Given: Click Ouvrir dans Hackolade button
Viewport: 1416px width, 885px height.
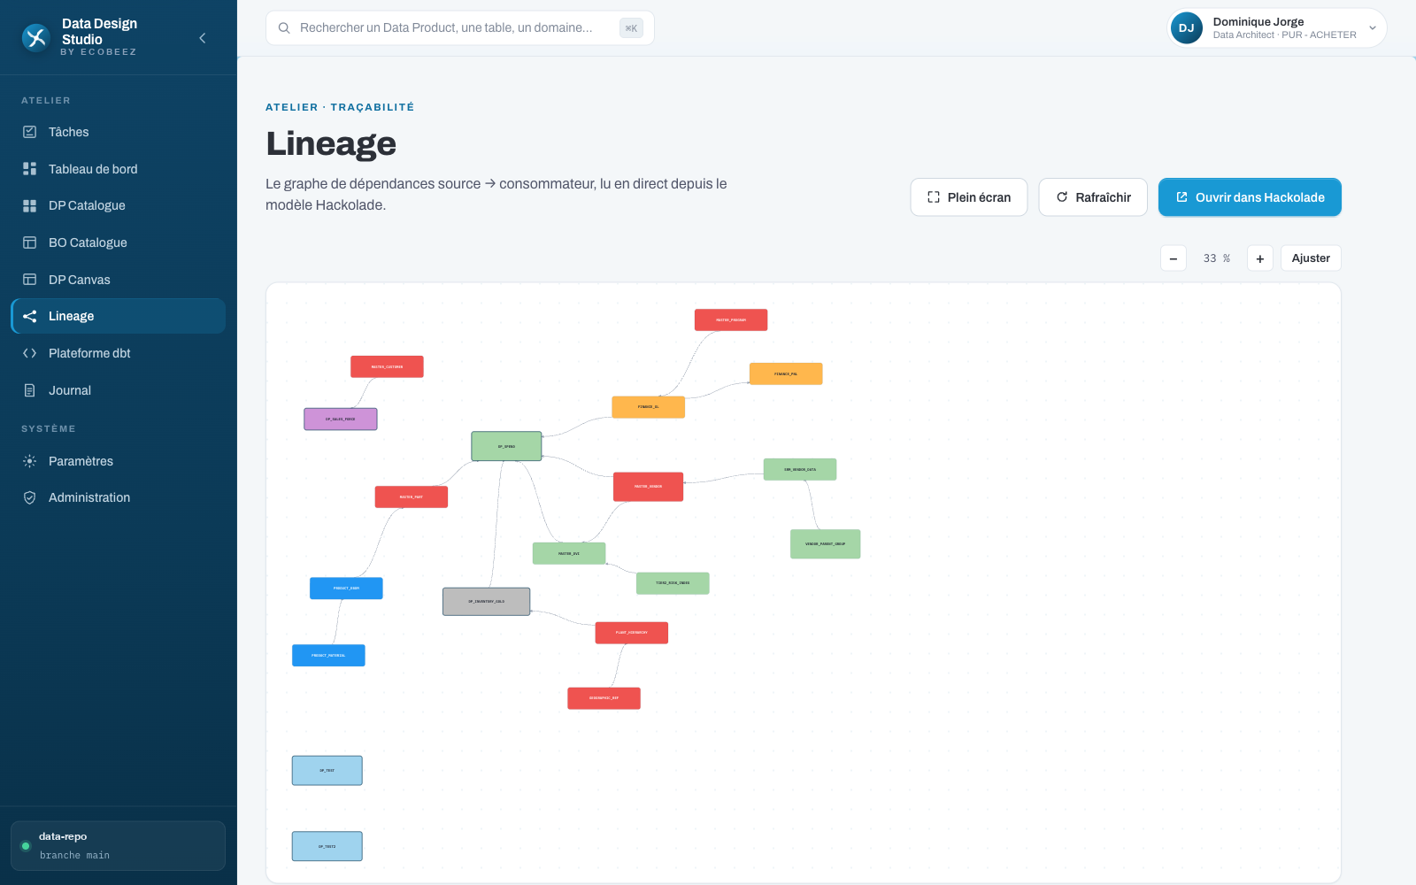Looking at the screenshot, I should [x=1250, y=197].
